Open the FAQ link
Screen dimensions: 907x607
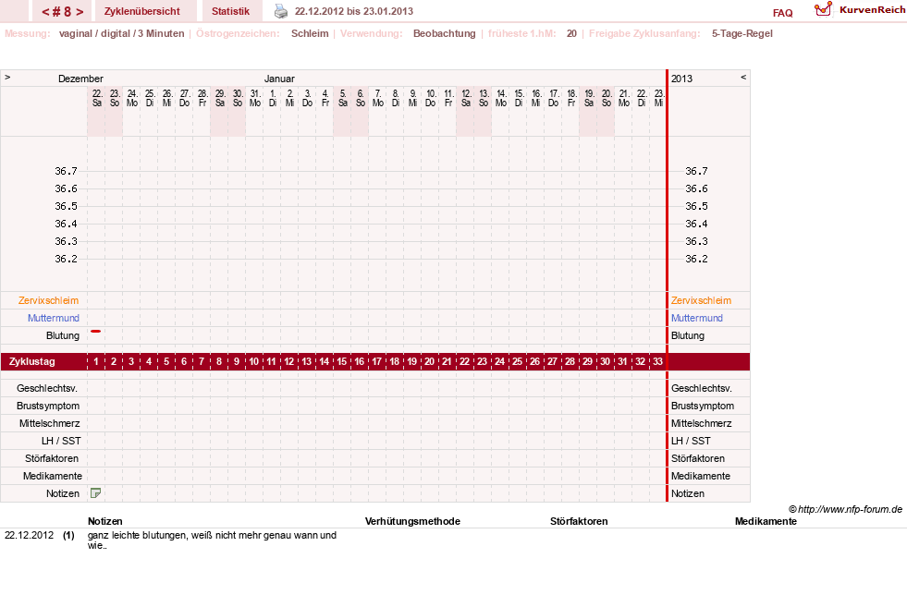782,13
